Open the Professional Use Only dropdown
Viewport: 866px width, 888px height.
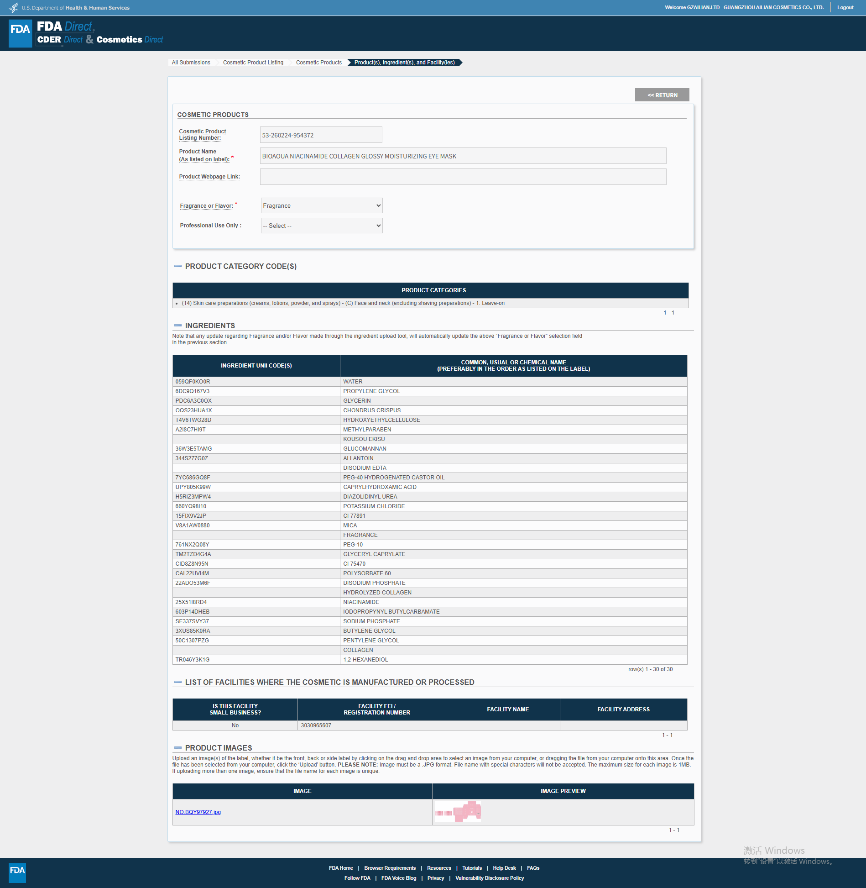click(x=321, y=226)
